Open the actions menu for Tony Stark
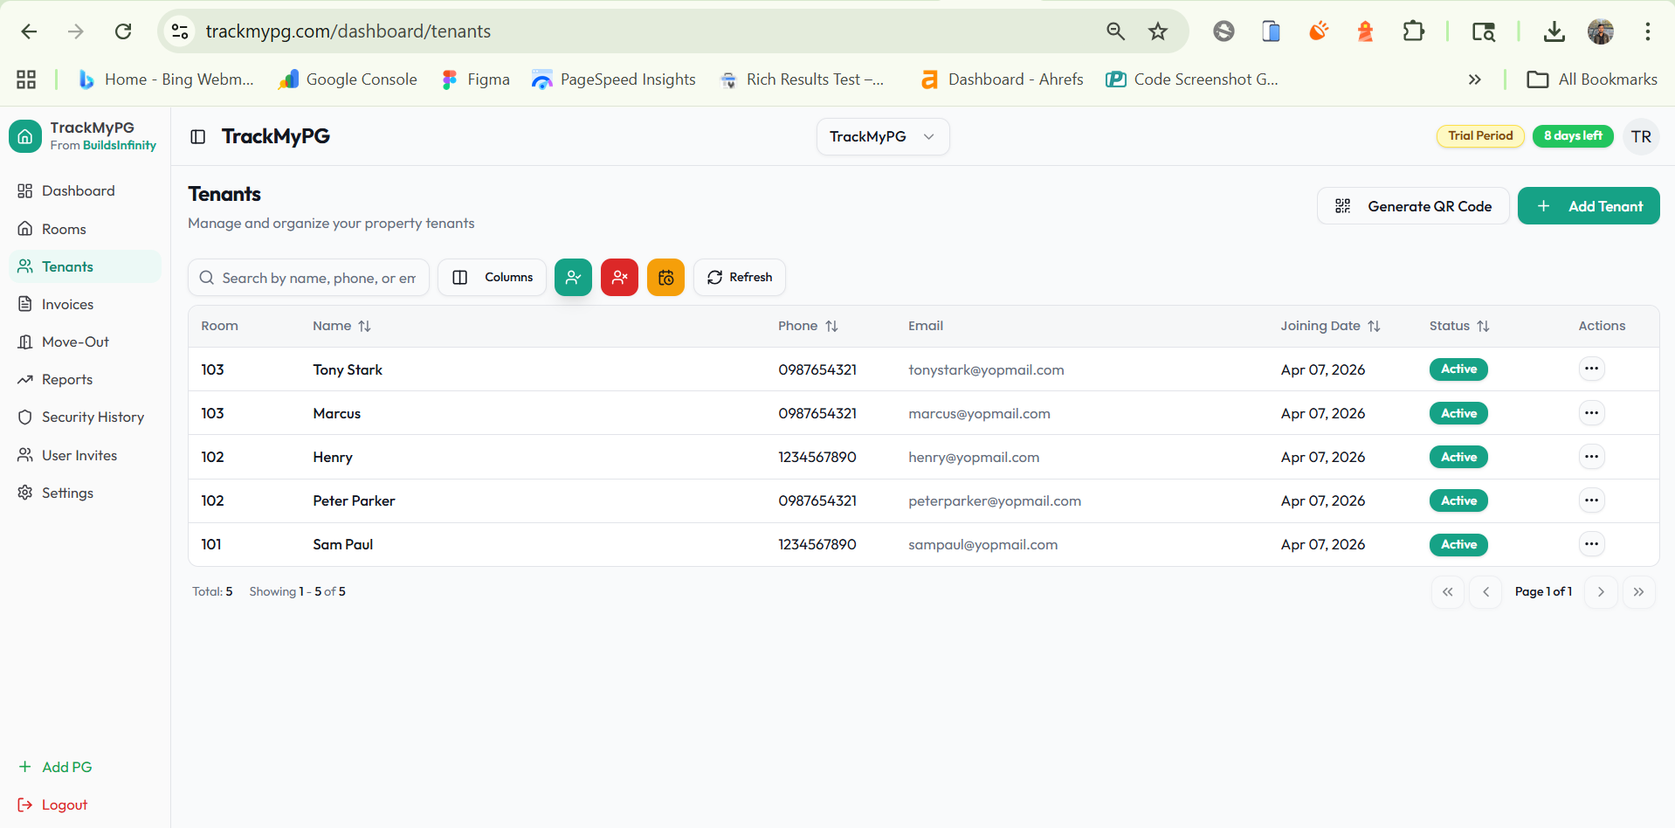 [1591, 369]
